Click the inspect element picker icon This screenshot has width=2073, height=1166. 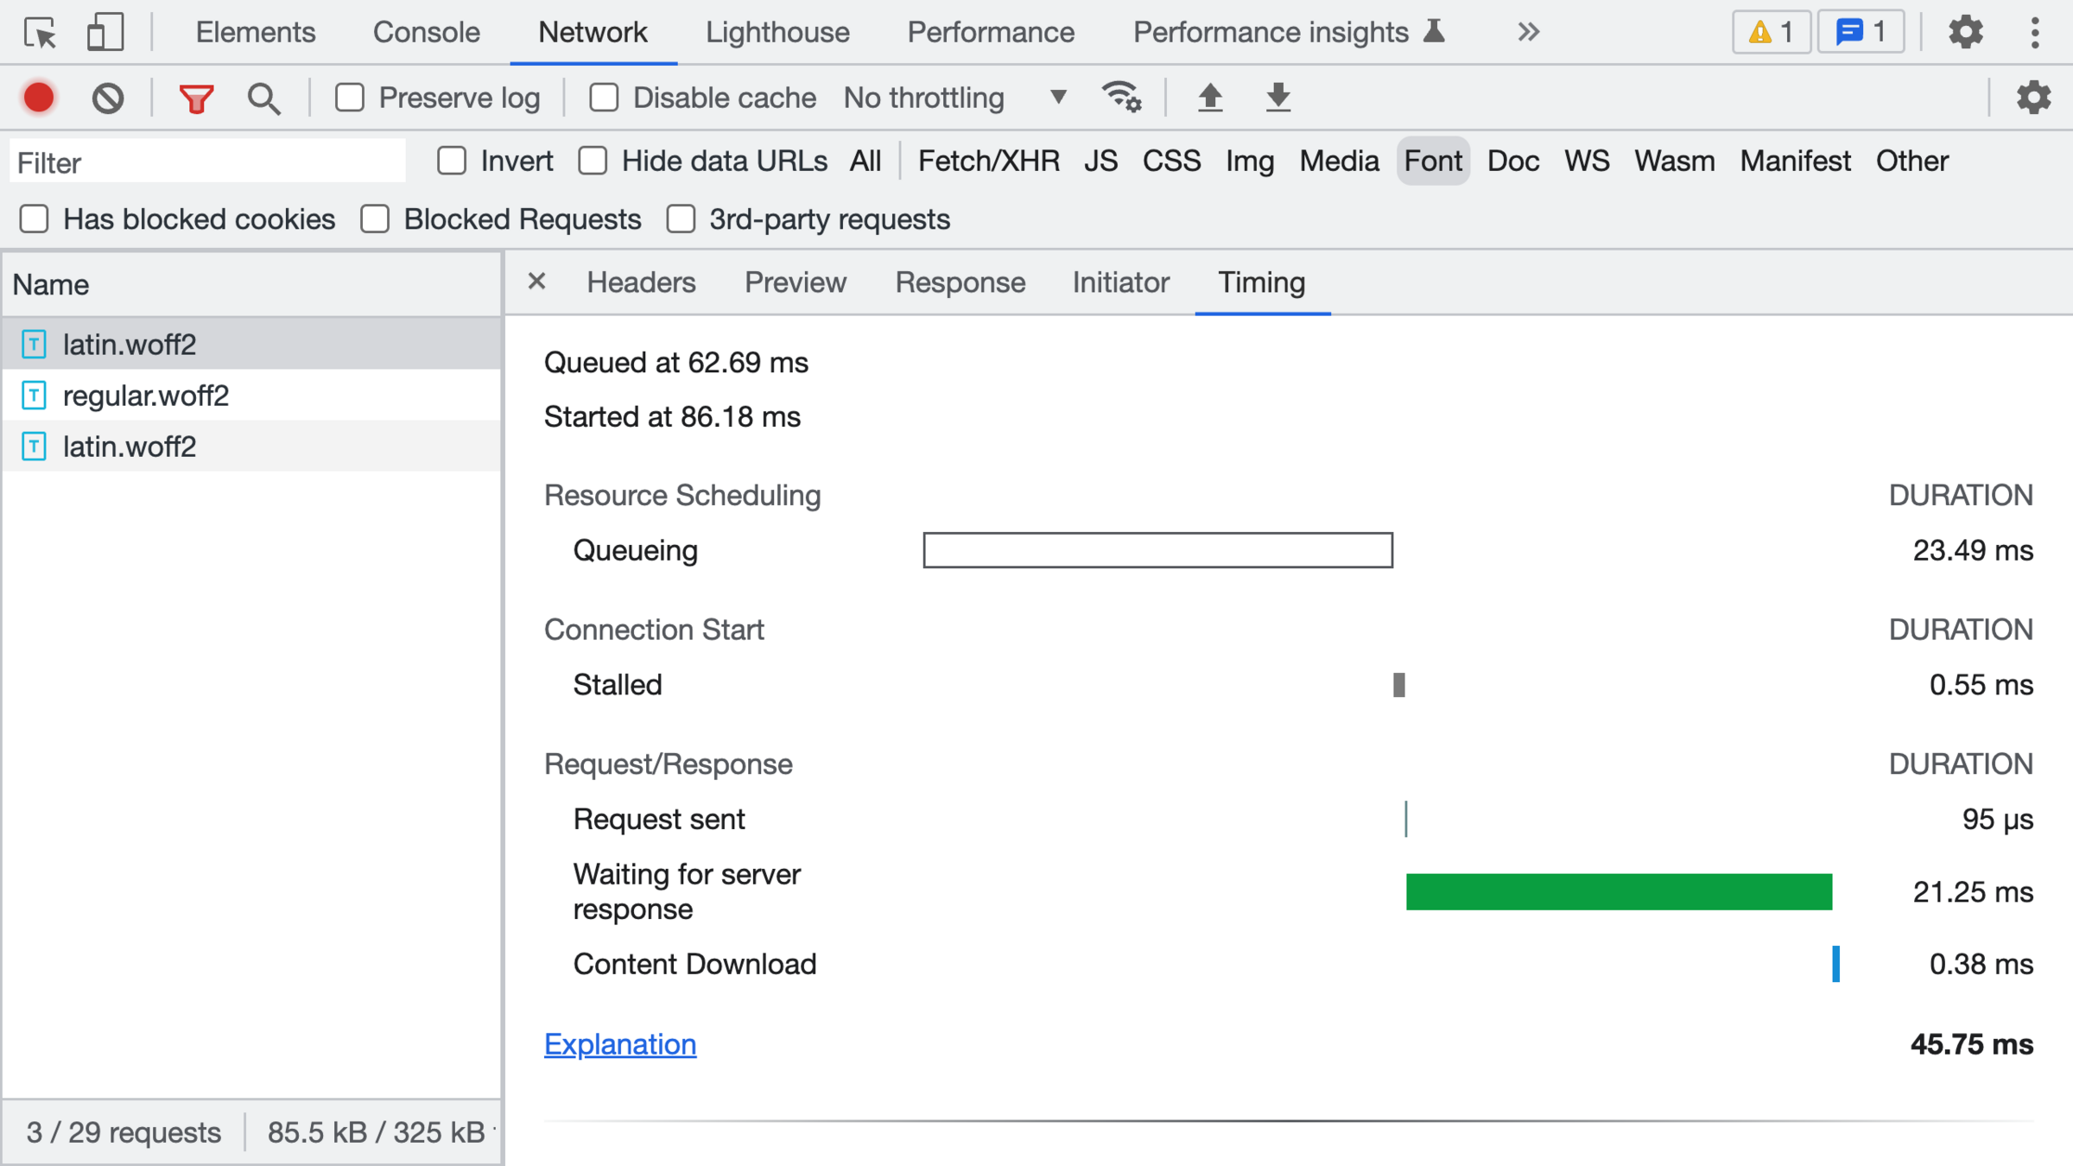coord(40,33)
